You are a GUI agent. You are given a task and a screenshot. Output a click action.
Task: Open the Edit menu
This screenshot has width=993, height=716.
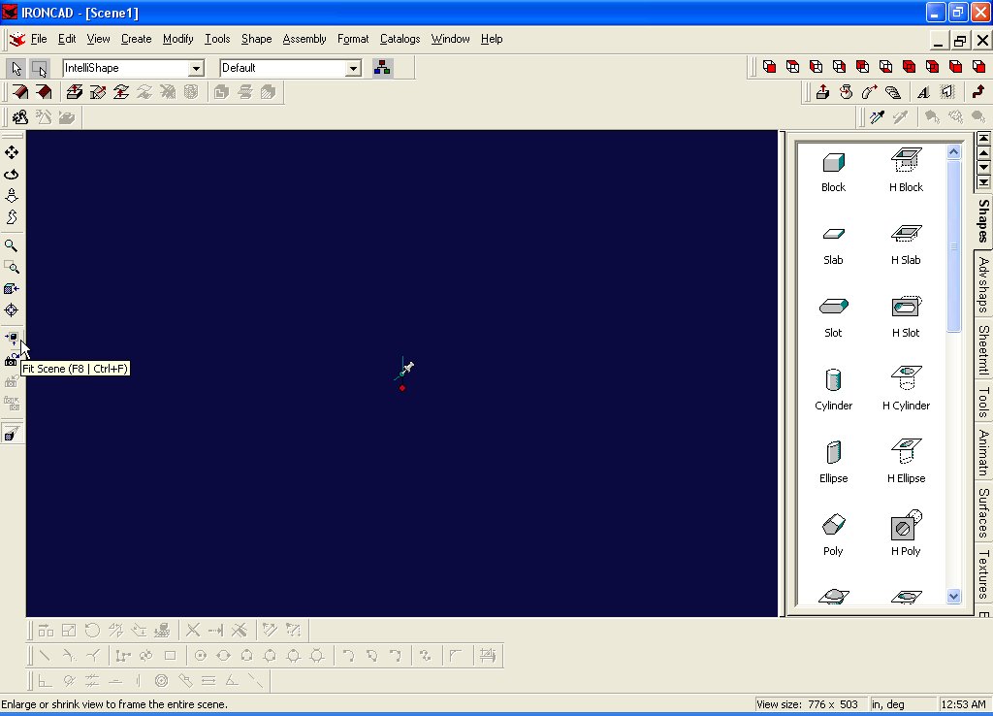point(67,39)
